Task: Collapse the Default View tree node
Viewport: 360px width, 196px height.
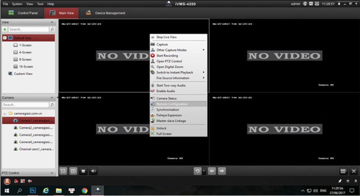Action: [4, 38]
